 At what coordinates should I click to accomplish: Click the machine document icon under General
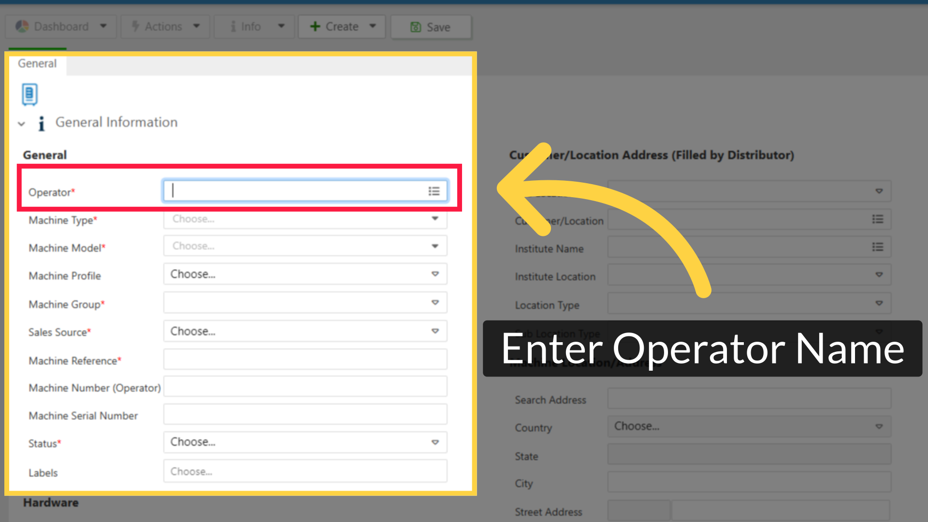pyautogui.click(x=29, y=94)
